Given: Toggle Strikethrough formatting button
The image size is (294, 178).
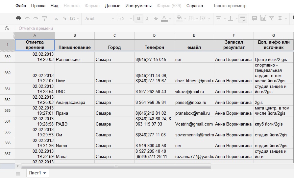Looking at the screenshot, I should [x=156, y=18].
